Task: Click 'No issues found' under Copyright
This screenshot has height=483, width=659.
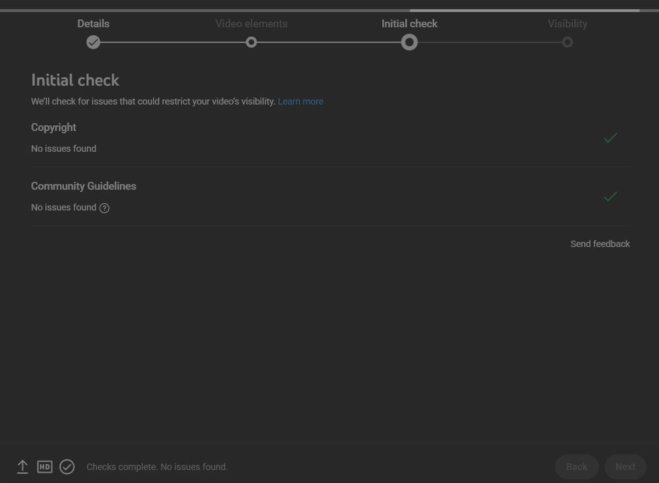Action: [64, 148]
